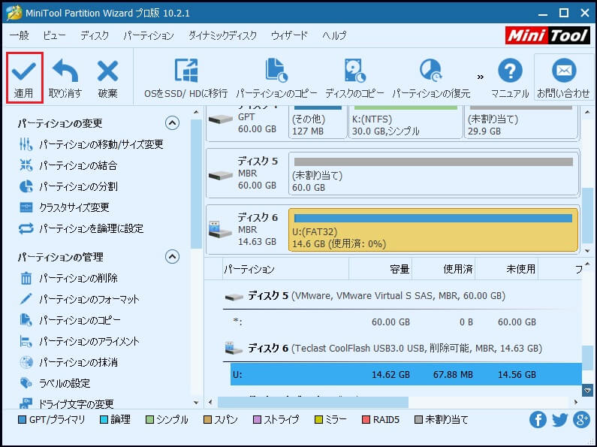Click the 取り消す (Undo) arrow icon
The image size is (597, 447).
click(65, 71)
